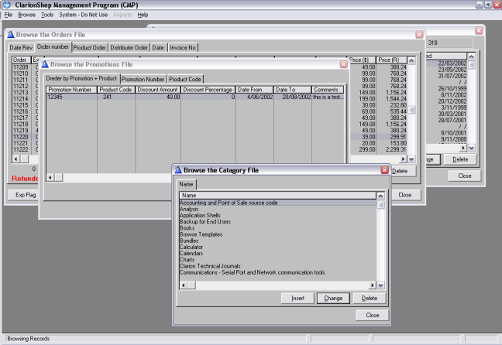Viewport: 502px width, 345px height.
Task: Click Delete button in Category window
Action: 370,298
